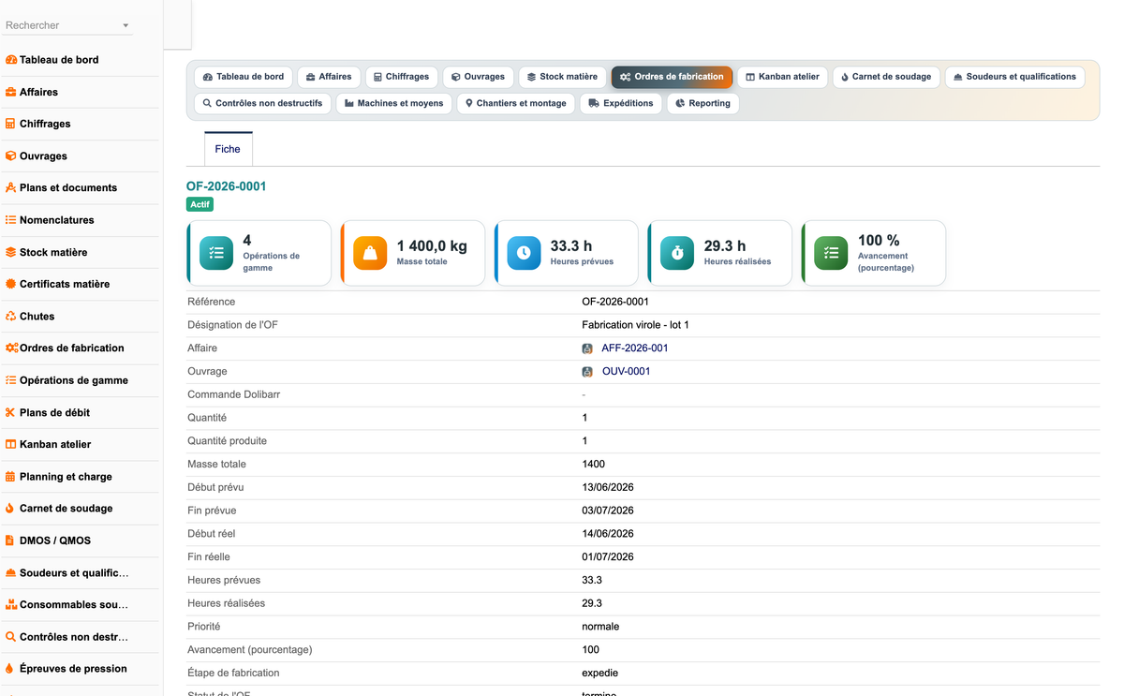Open Épreuves de pression sidebar entry
Viewport: 1124px width, 696px height.
click(x=73, y=668)
